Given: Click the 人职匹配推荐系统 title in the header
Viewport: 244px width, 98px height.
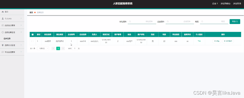Looking at the screenshot, I should 123,4.
